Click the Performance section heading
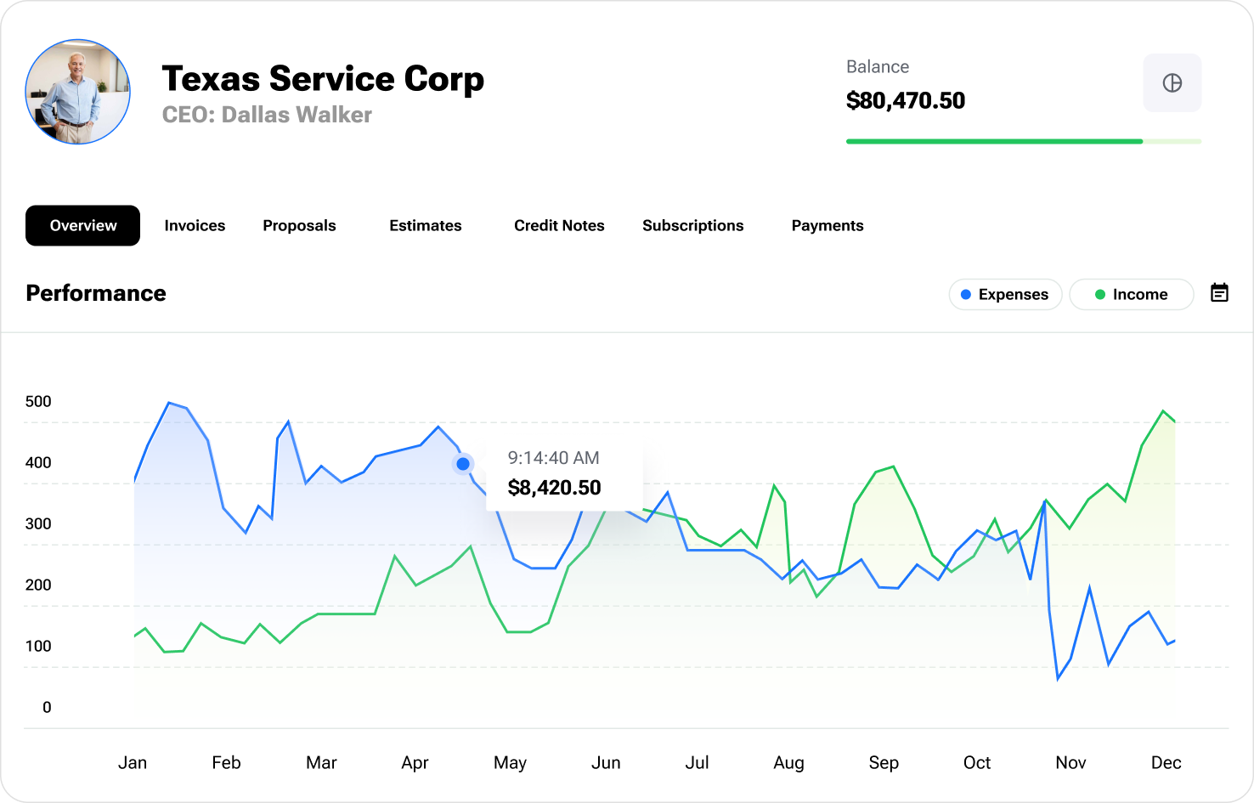Viewport: 1254px width, 803px height. (x=96, y=293)
